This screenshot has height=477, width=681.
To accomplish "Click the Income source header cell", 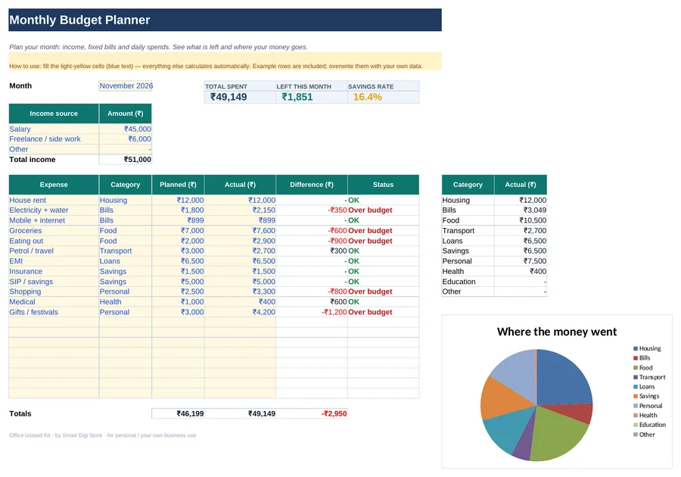I will (x=54, y=114).
